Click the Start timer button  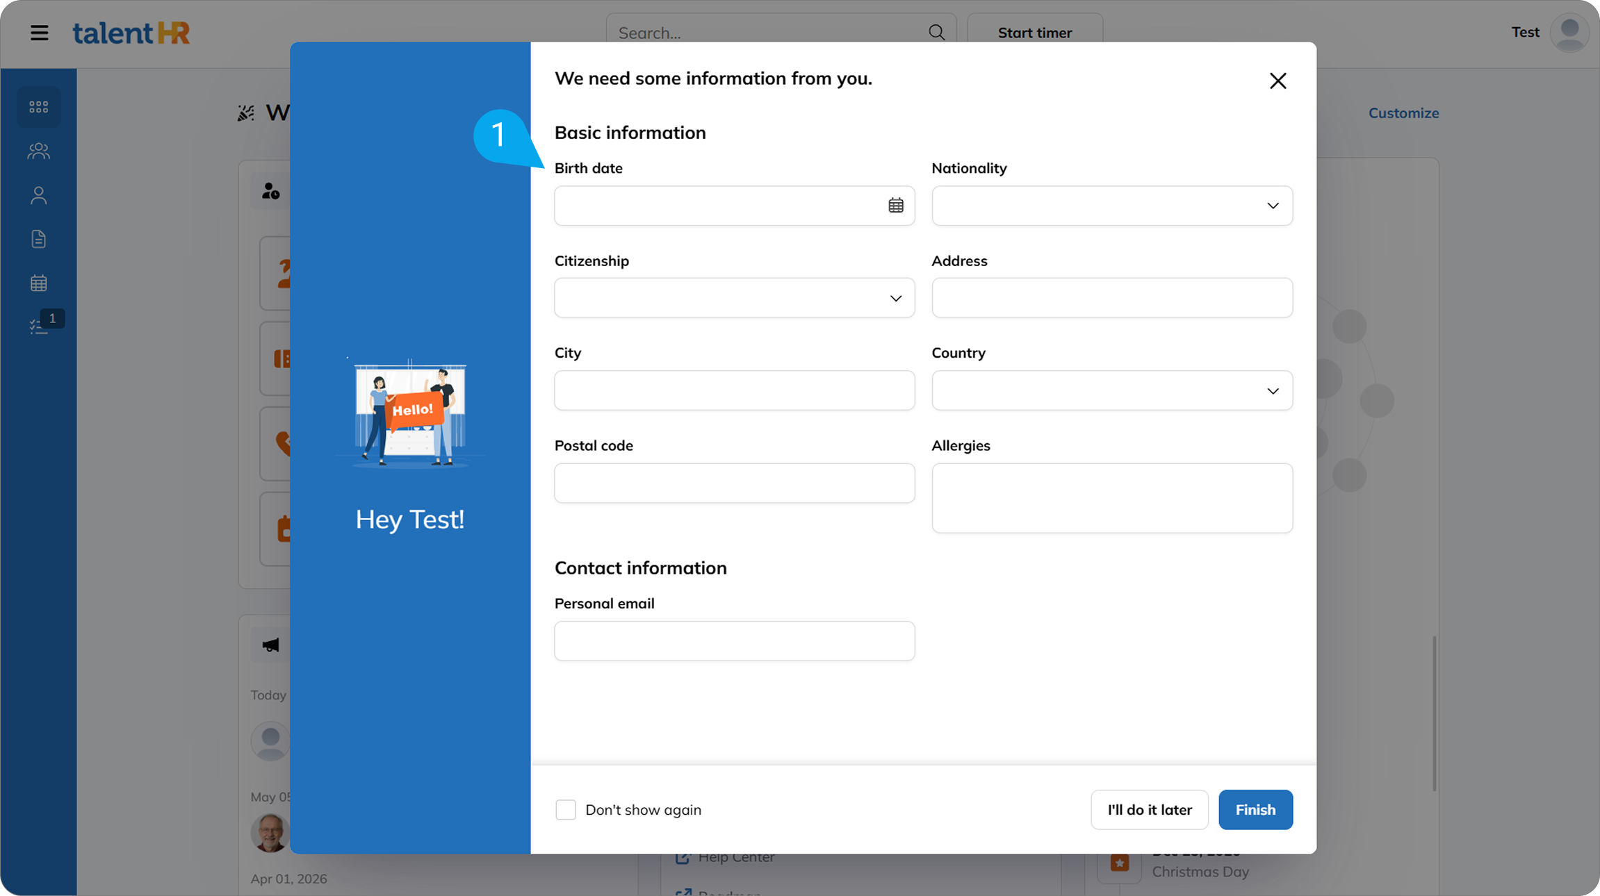(1035, 33)
